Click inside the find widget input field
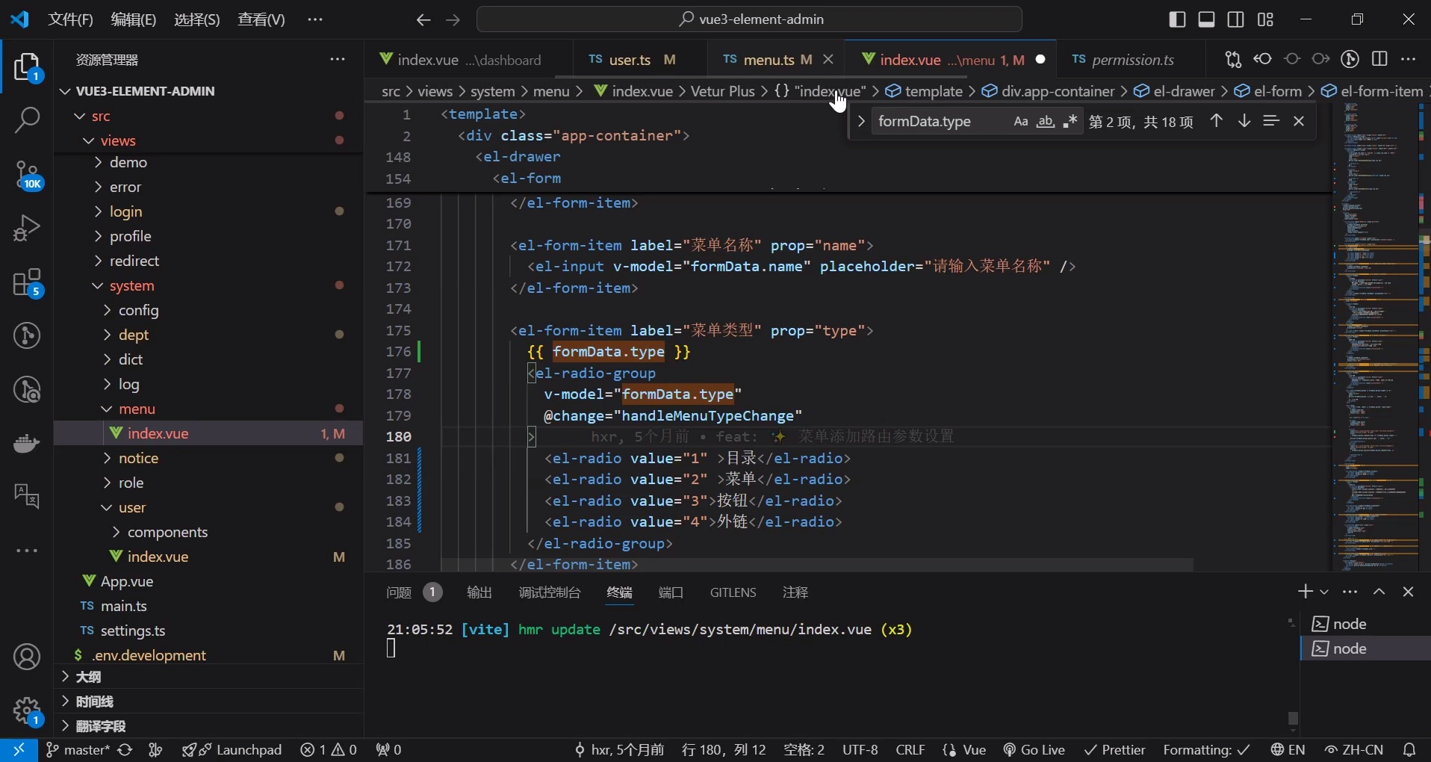1431x762 pixels. (x=934, y=121)
